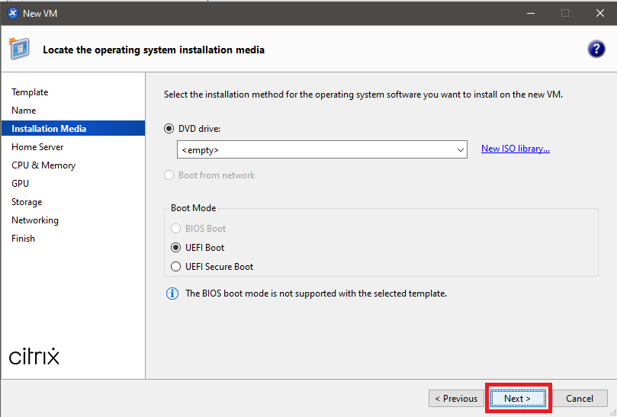Switch to the Home Server step
617x417 pixels.
pyautogui.click(x=37, y=147)
